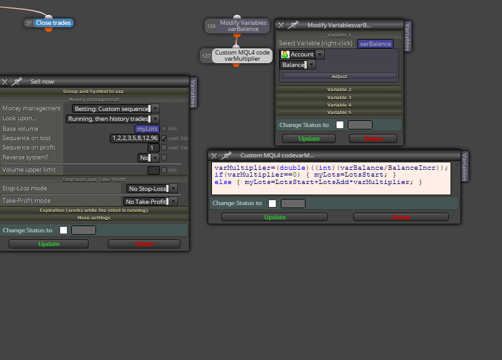Open Reverse system dropdown

[x=156, y=158]
